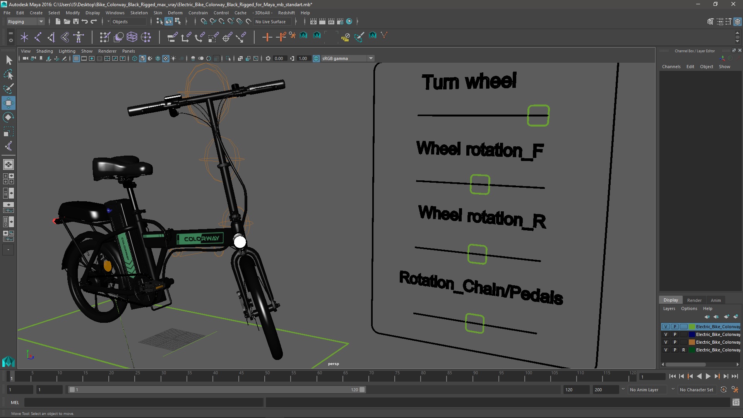Create a new scene with New icon
The height and width of the screenshot is (418, 743).
(x=58, y=22)
